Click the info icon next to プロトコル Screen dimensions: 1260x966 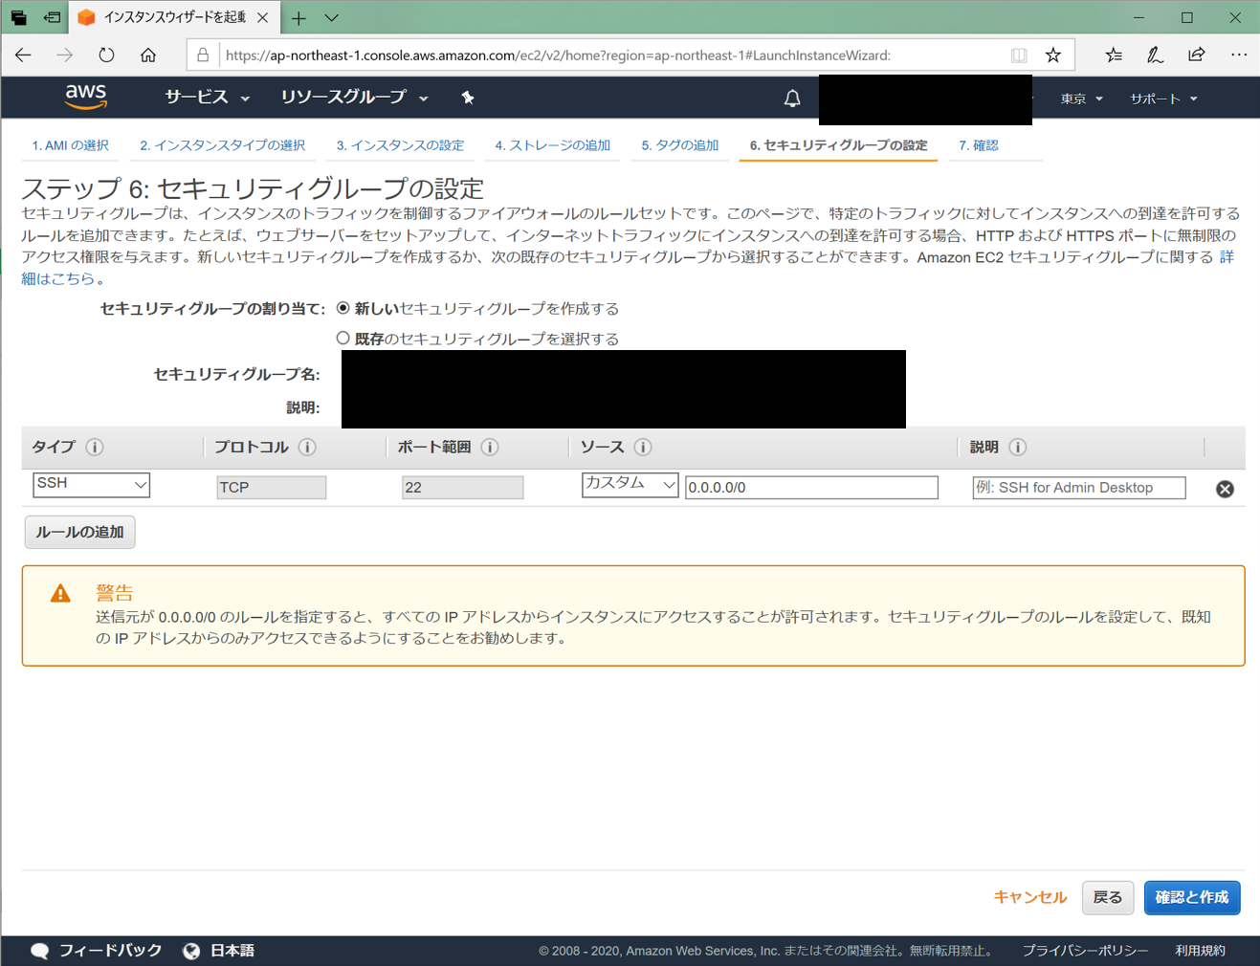click(307, 447)
